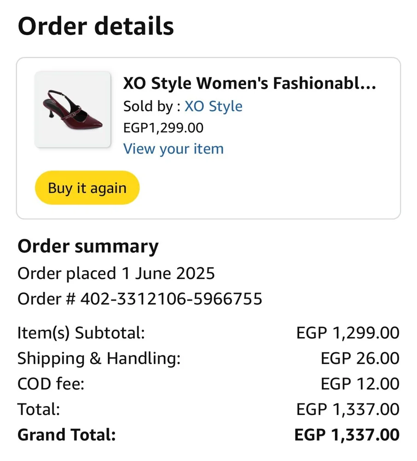
Task: Click the Order placed 1 June 2025 line
Action: [116, 273]
